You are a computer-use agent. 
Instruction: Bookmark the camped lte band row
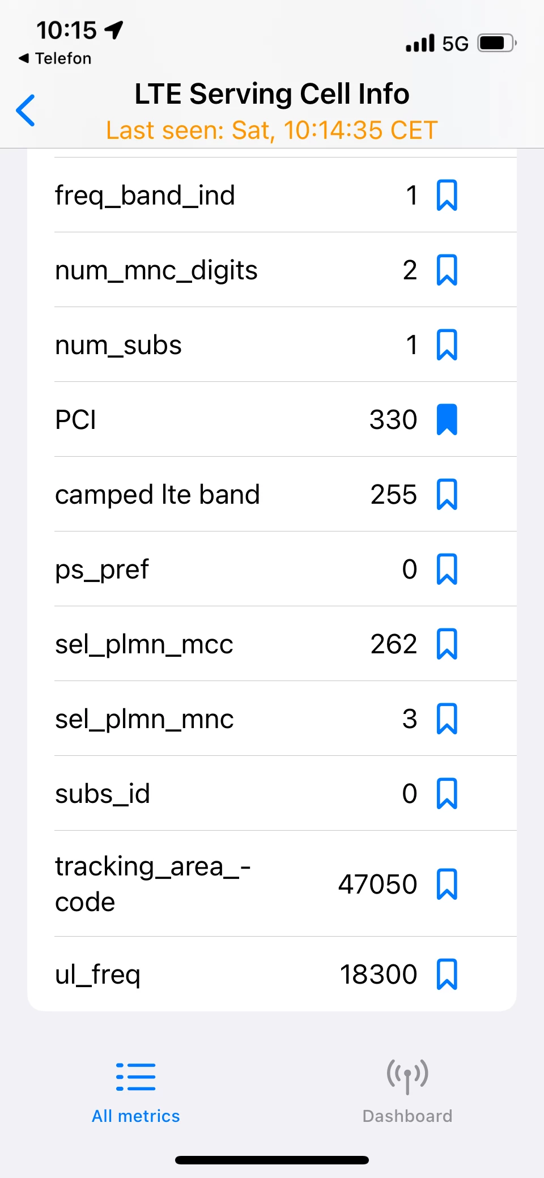click(x=447, y=495)
